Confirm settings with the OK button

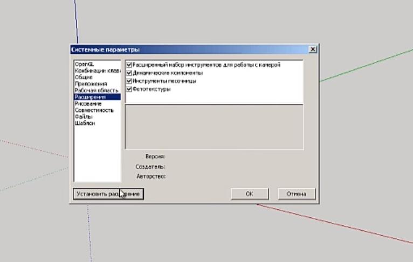tap(249, 194)
